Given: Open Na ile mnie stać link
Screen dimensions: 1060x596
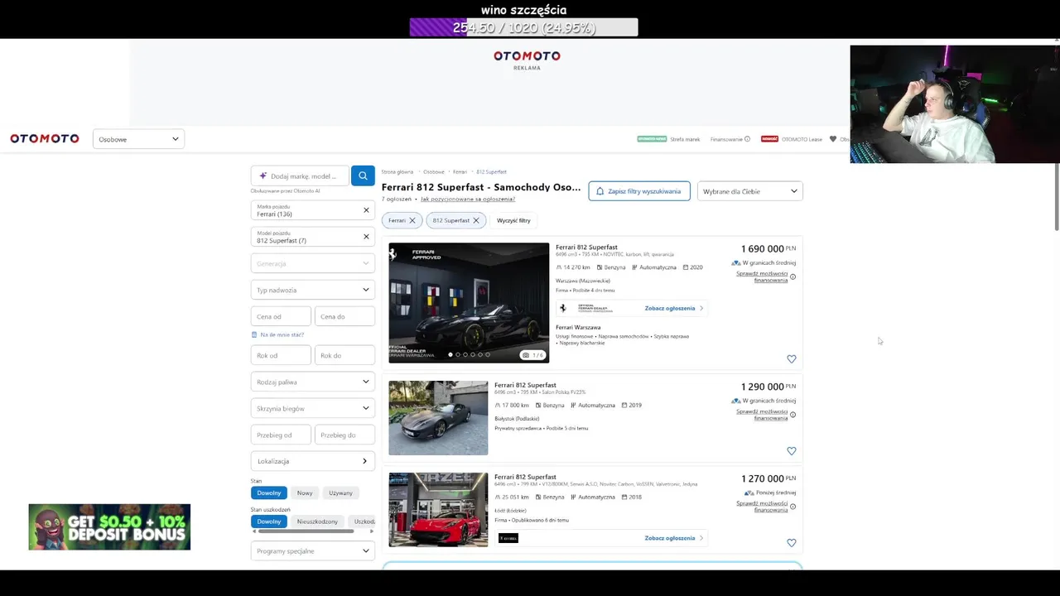Looking at the screenshot, I should pyautogui.click(x=282, y=334).
